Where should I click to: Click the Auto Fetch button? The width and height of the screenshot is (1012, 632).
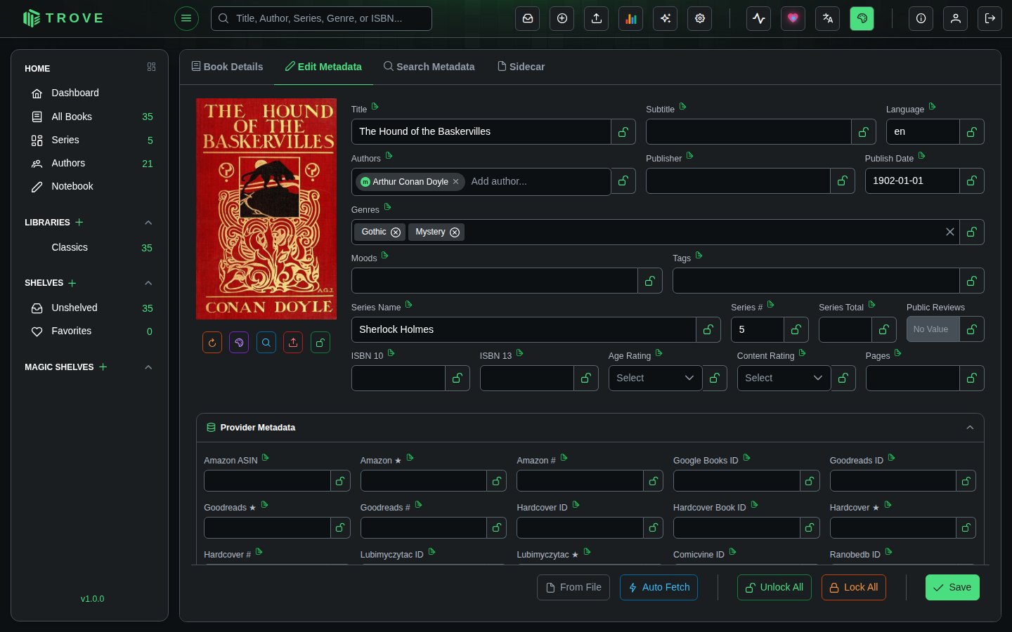[x=659, y=588]
